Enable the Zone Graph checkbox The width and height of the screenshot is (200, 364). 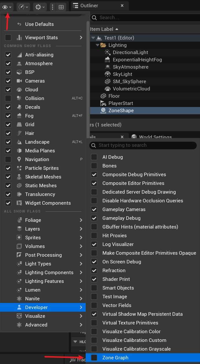94,358
